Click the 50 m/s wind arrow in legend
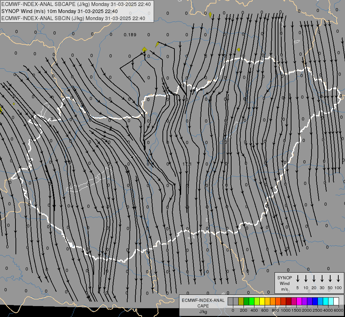Screen dimensions: 345x317 330,279
